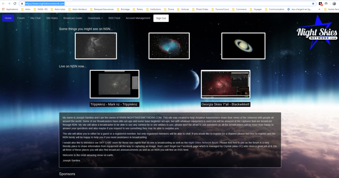Open the blue Dumbbell nebula sample thumbnail
The height and width of the screenshot is (178, 339).
169,46
